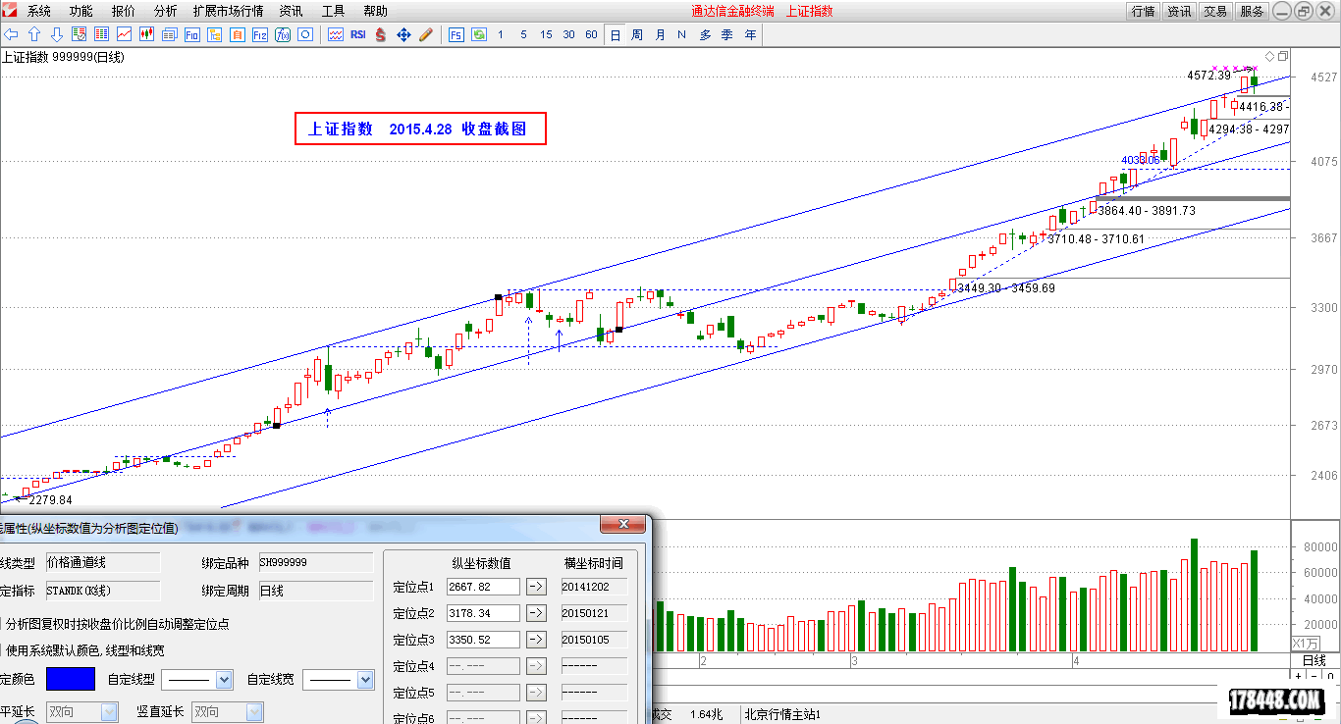The width and height of the screenshot is (1341, 724).
Task: Toggle the 使用系统默认颜色 checkbox
Action: coord(1,649)
